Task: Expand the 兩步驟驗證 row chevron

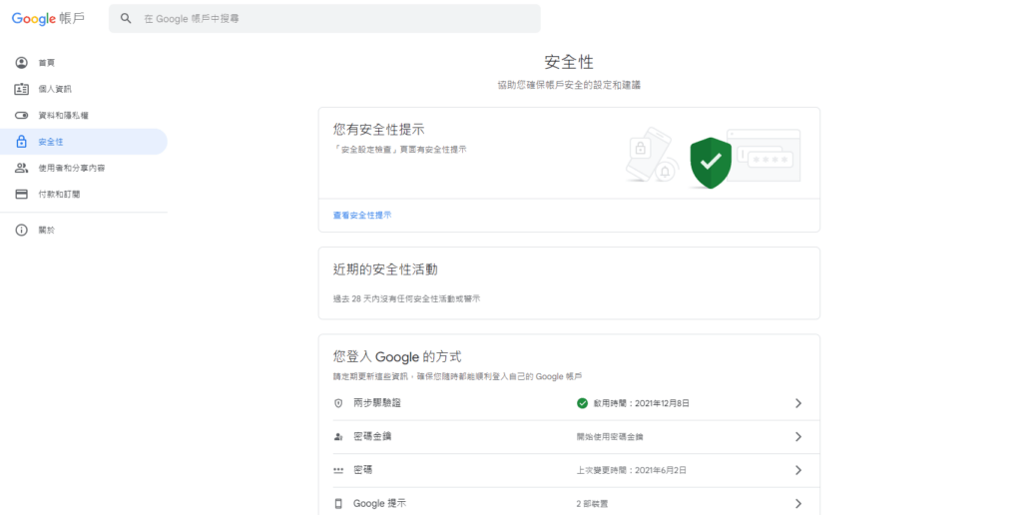Action: pyautogui.click(x=797, y=403)
